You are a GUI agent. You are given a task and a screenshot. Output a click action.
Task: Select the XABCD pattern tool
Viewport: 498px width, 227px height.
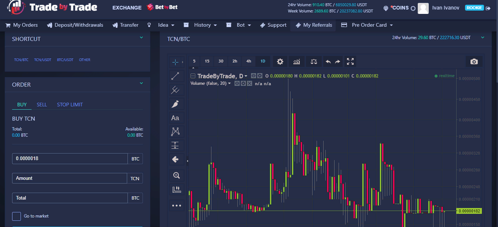(x=175, y=132)
